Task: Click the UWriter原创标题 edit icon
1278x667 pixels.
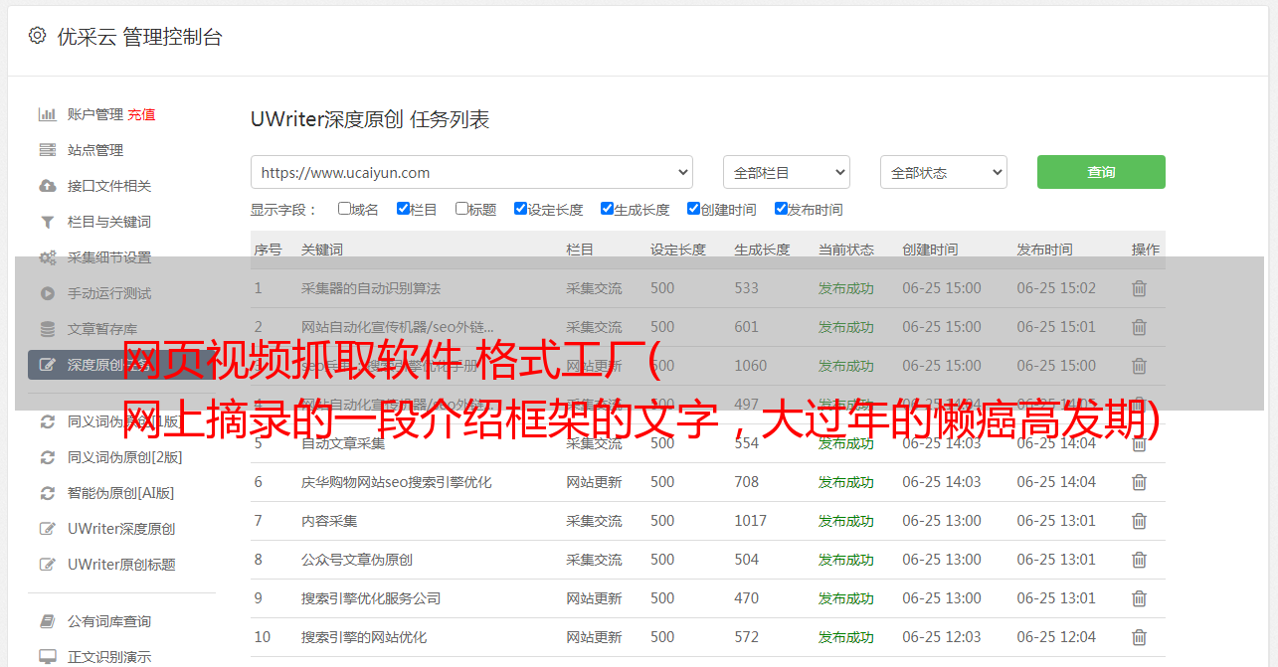Action: 47,565
